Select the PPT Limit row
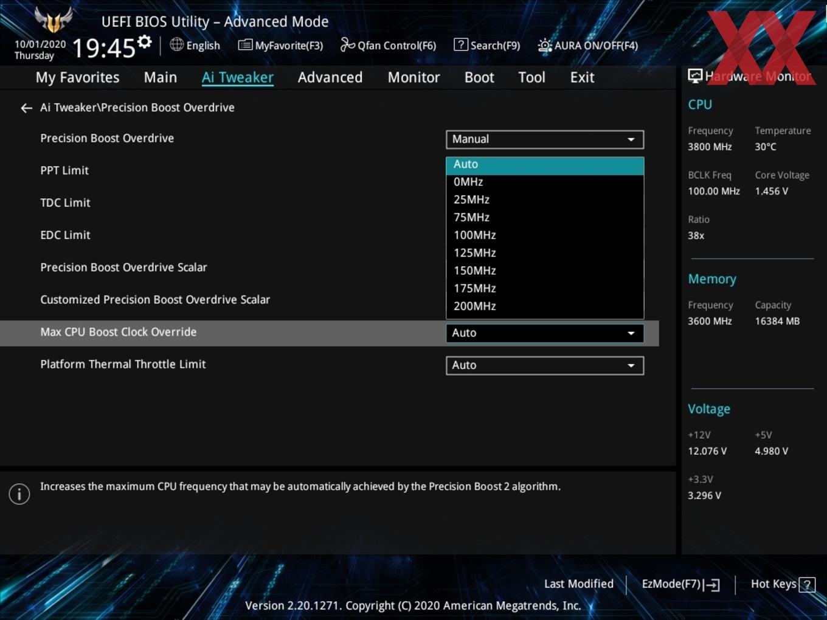This screenshot has width=827, height=620. click(x=64, y=171)
